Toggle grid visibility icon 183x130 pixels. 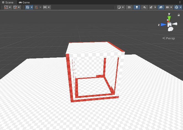click(x=28, y=7)
